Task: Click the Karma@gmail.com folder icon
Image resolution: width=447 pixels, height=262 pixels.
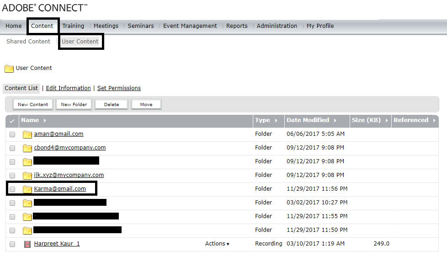Action: pos(27,189)
